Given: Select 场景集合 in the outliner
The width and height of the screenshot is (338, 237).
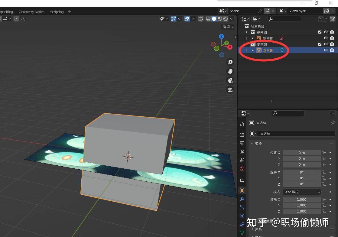Looking at the screenshot, I should click(x=257, y=26).
